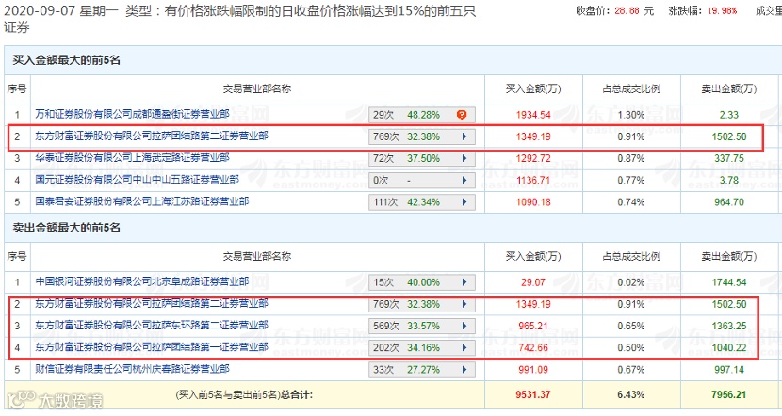Select proportion value 0.87%
Image resolution: width=782 pixels, height=416 pixels.
(x=631, y=158)
